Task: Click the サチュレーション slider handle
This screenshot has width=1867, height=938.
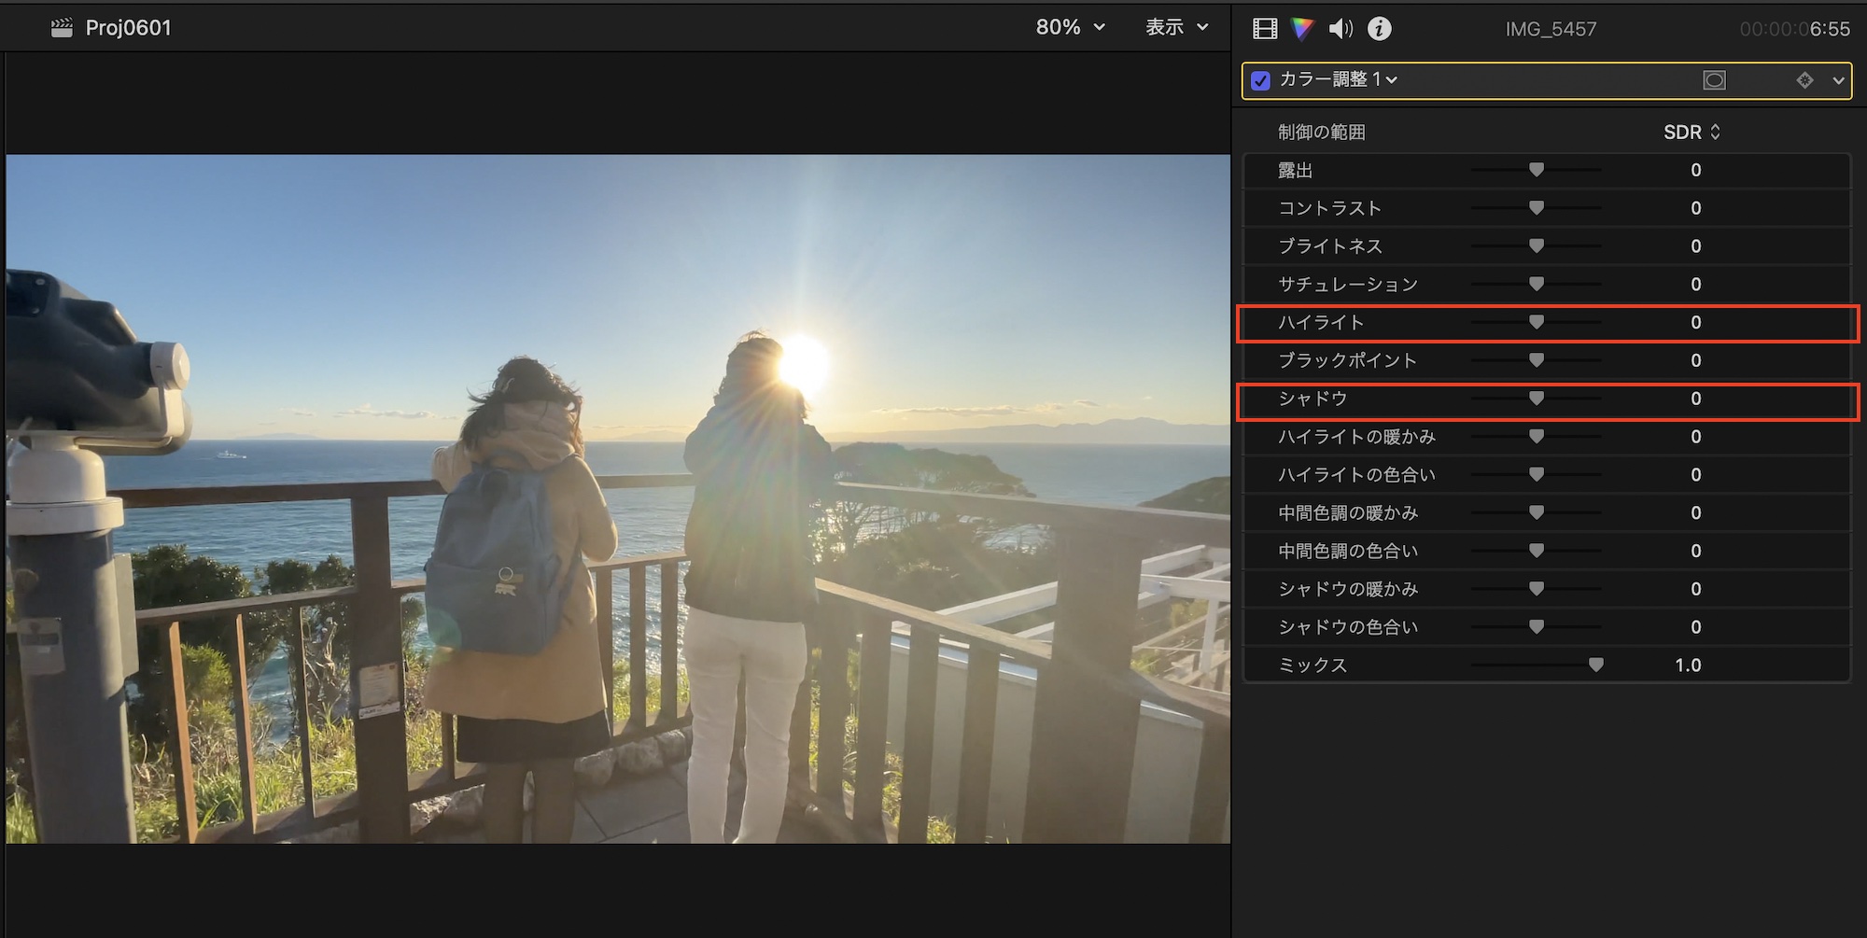Action: (1536, 284)
